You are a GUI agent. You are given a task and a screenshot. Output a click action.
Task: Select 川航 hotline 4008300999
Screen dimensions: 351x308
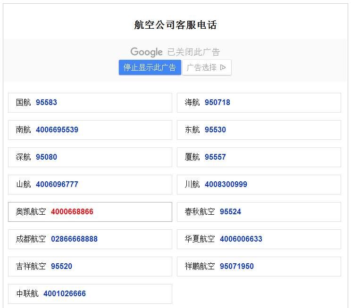tap(226, 184)
